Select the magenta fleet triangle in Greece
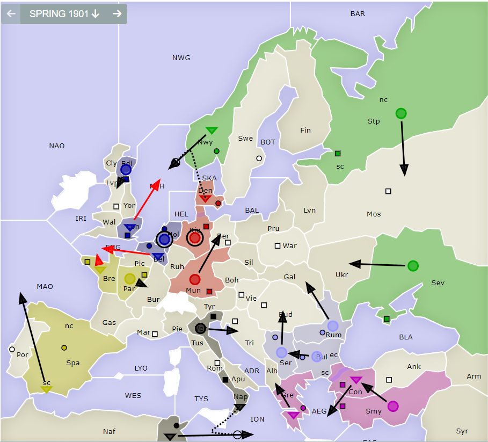Image resolution: width=488 pixels, height=442 pixels. 293,415
